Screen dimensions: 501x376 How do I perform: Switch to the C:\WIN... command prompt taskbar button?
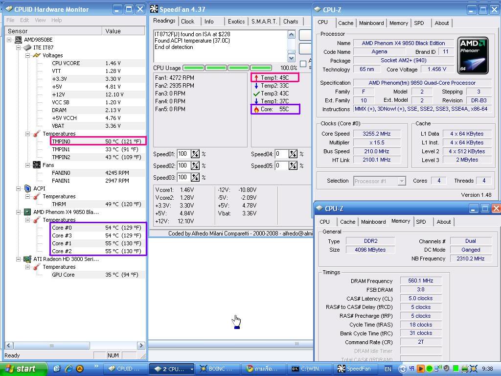click(309, 369)
